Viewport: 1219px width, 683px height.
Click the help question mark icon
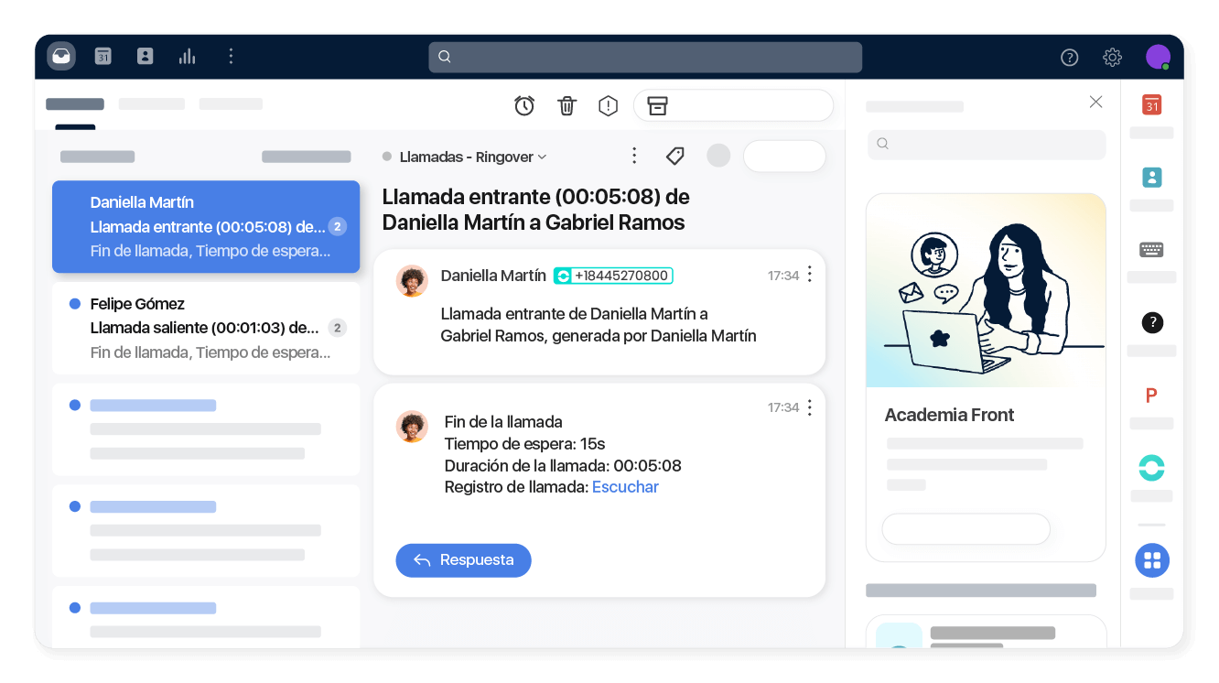tap(1069, 57)
